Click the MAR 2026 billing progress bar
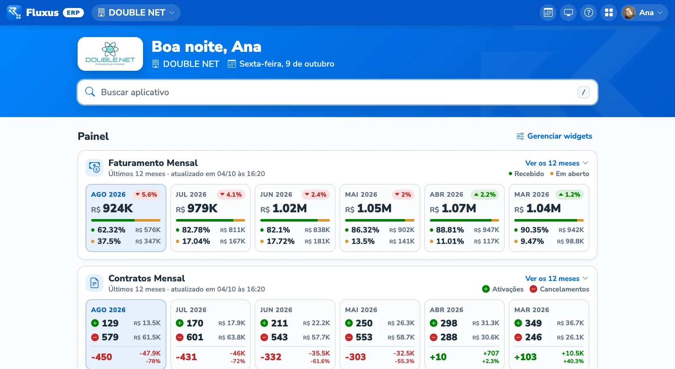 pos(549,220)
